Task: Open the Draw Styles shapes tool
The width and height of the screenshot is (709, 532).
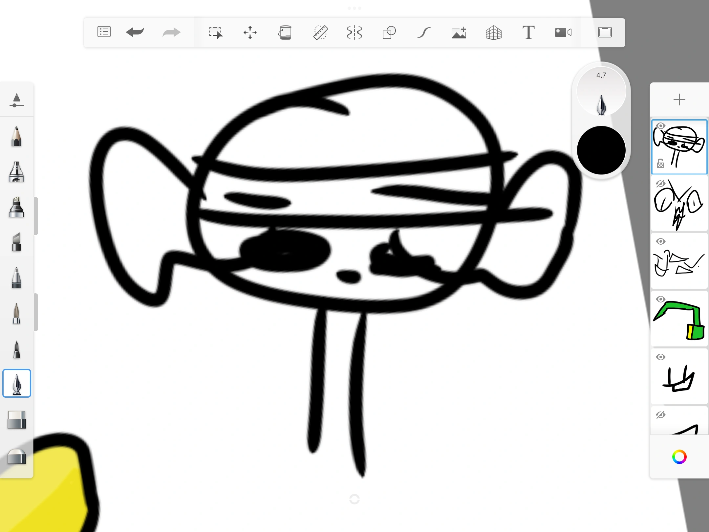Action: pos(389,33)
